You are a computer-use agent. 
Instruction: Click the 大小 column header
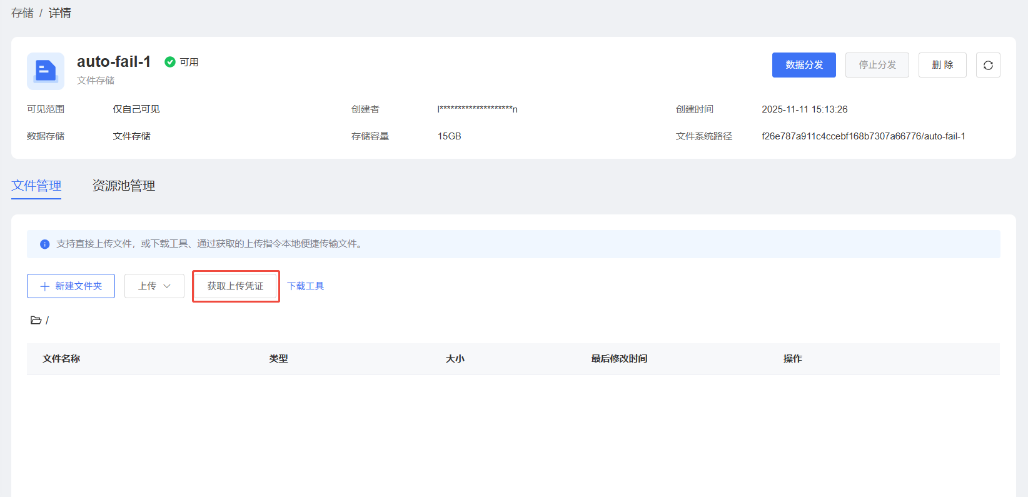coord(455,359)
